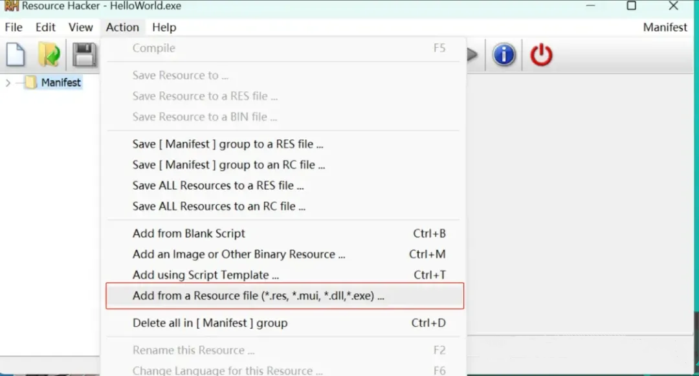Choose Save Resource to ... entry
699x376 pixels.
[284, 75]
